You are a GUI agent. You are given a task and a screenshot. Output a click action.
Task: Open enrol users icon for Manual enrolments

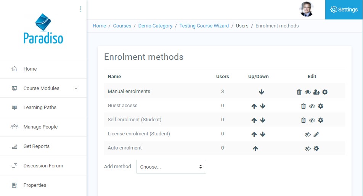[316, 92]
